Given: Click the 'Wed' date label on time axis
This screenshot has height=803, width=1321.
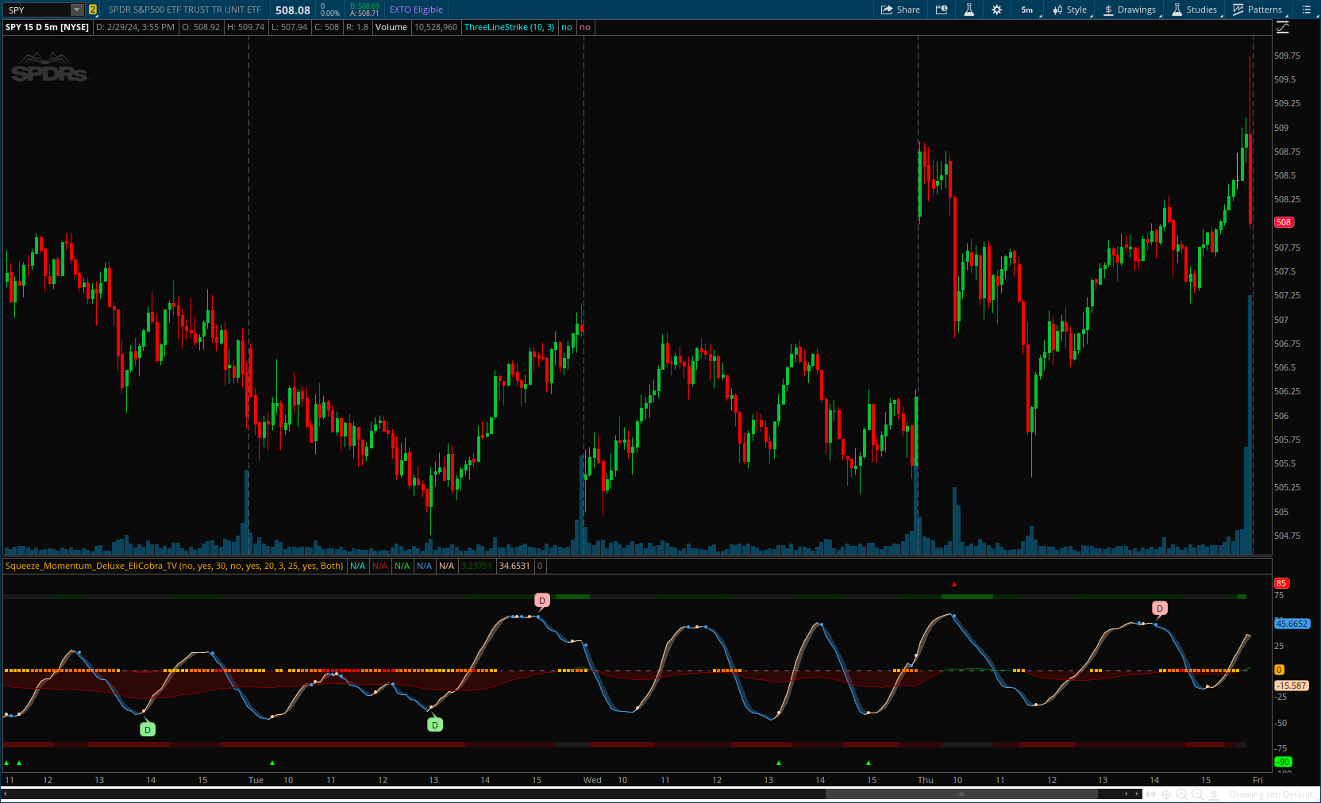Looking at the screenshot, I should click(x=592, y=780).
